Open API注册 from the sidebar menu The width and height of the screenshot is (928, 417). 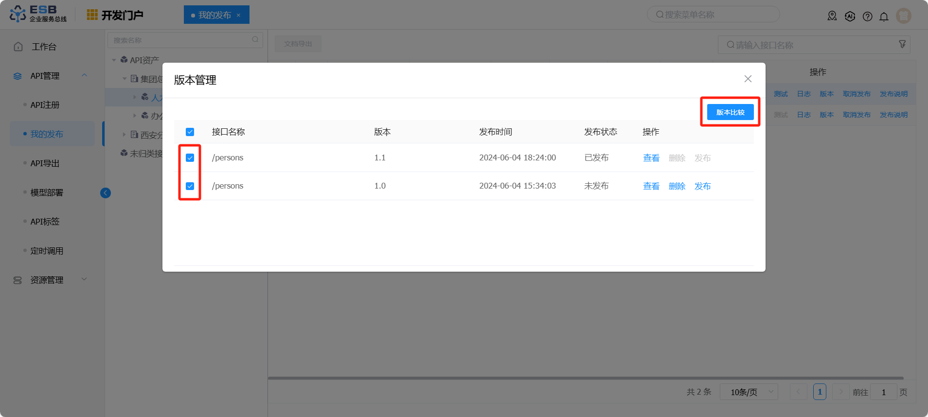pos(45,105)
